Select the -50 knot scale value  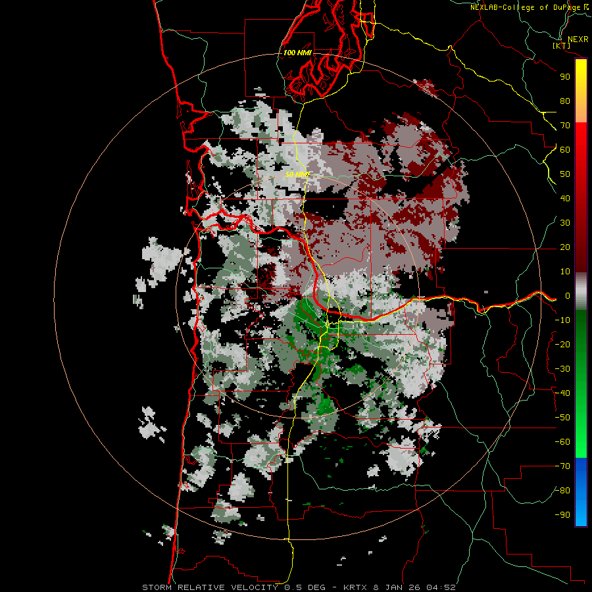click(x=562, y=418)
